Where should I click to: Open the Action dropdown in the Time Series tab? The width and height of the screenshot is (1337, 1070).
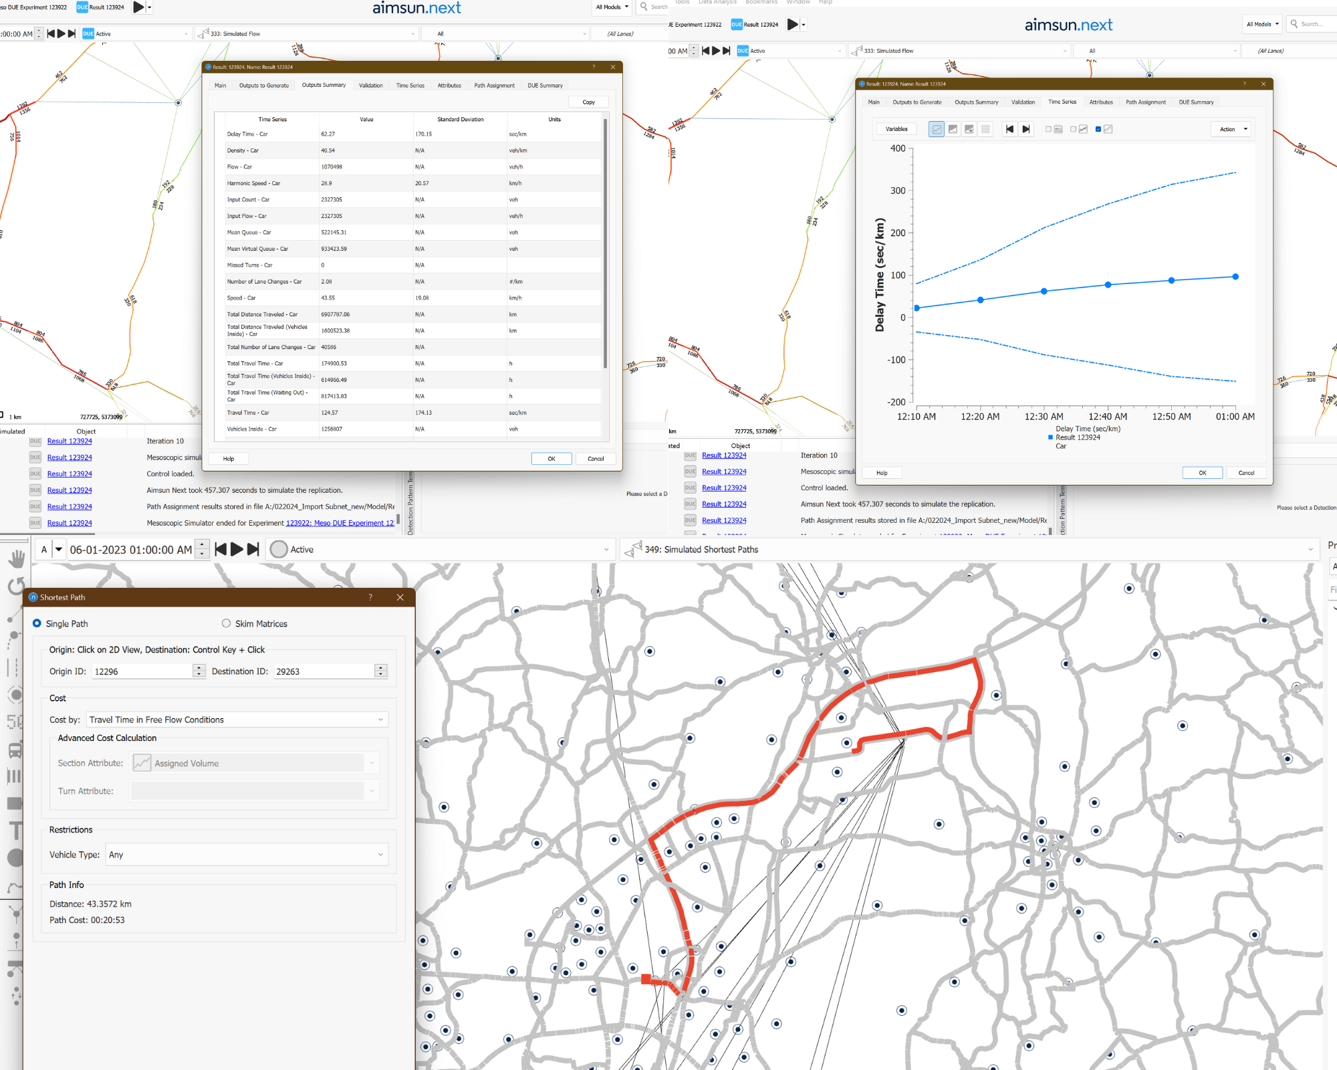[1231, 129]
